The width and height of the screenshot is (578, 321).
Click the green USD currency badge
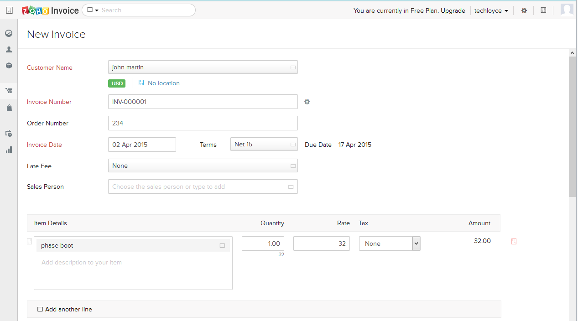117,83
